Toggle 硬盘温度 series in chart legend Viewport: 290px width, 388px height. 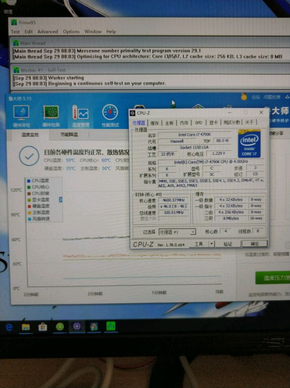(x=38, y=206)
